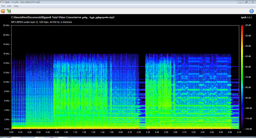
Task: Click the 14 kHz frequency label
Action: click(6, 63)
